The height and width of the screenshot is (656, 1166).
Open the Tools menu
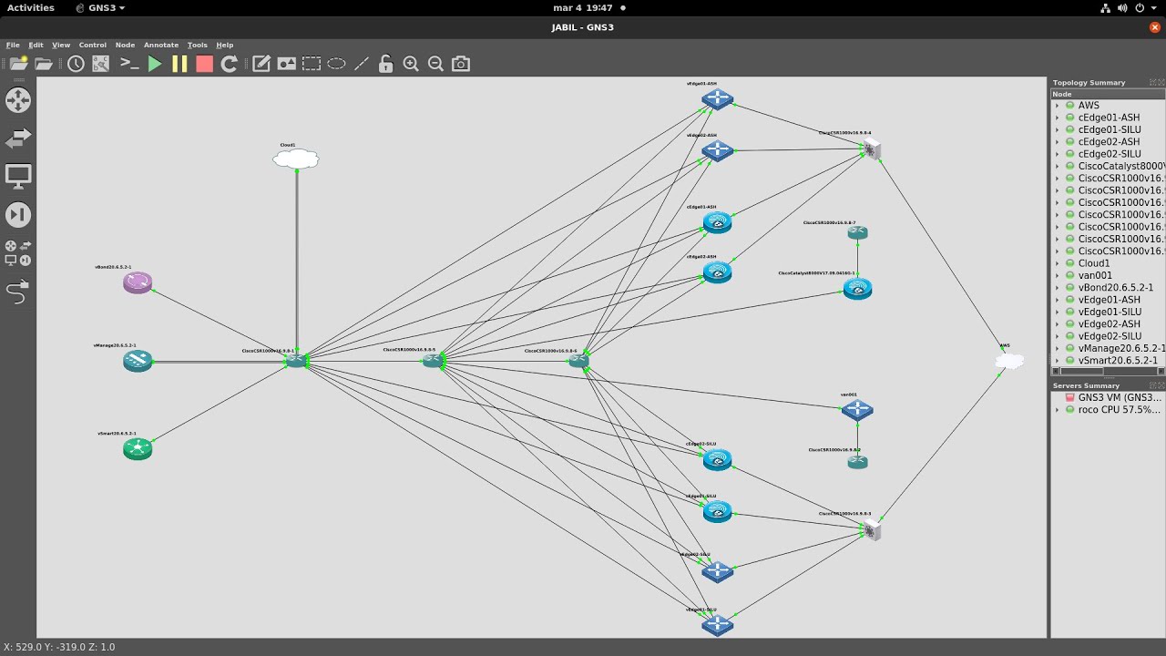click(198, 45)
